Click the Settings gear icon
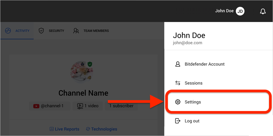The height and width of the screenshot is (136, 273). point(178,102)
